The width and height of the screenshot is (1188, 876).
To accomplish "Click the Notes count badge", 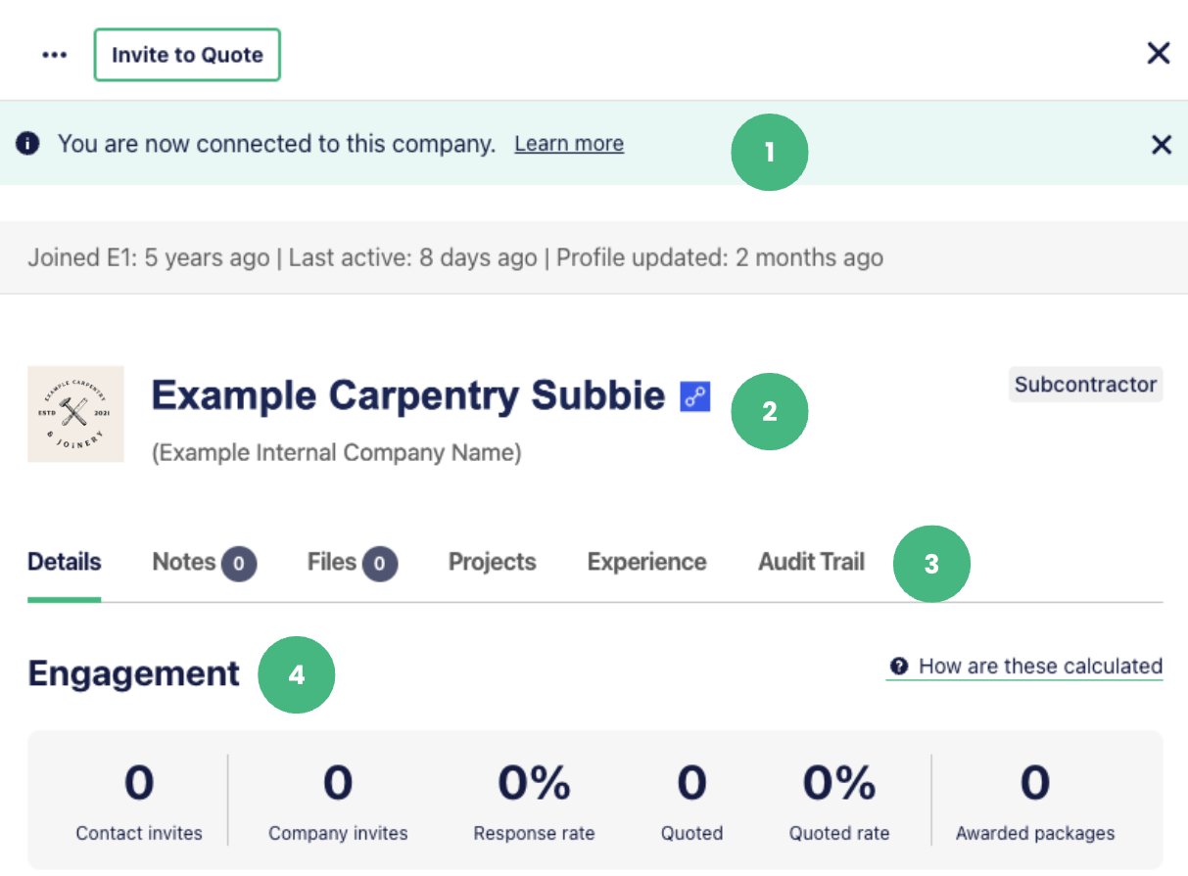I will coord(239,563).
